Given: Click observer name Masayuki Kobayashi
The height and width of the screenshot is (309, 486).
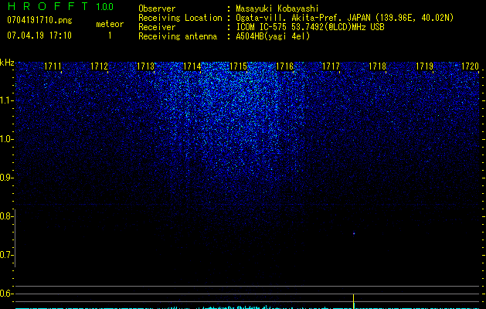Looking at the screenshot, I should [277, 8].
